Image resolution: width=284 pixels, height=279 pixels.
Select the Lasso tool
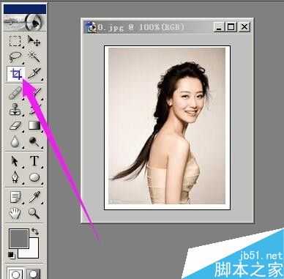point(15,57)
